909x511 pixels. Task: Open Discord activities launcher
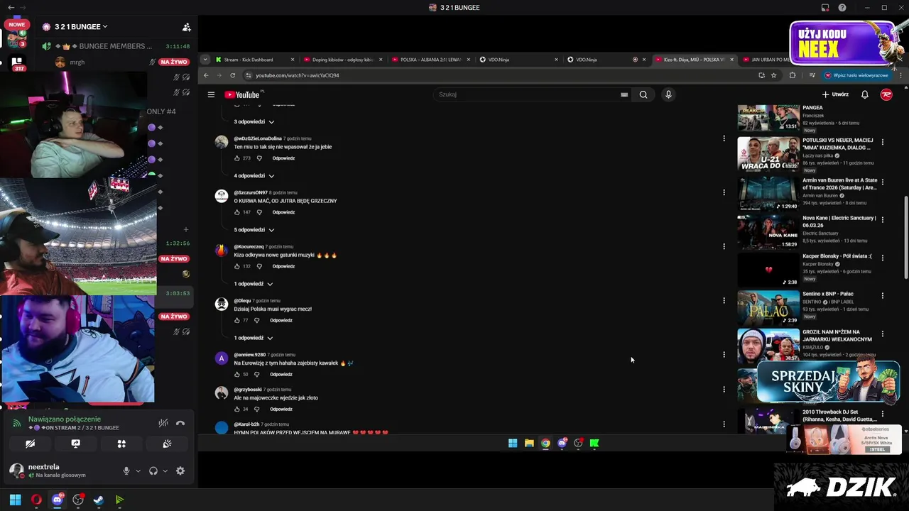121,444
